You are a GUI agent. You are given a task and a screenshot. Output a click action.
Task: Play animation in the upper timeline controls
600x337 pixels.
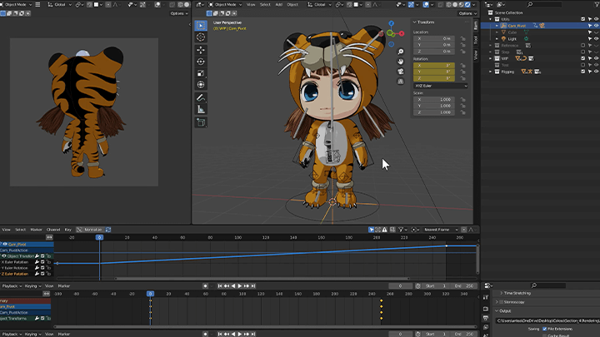tap(240, 285)
